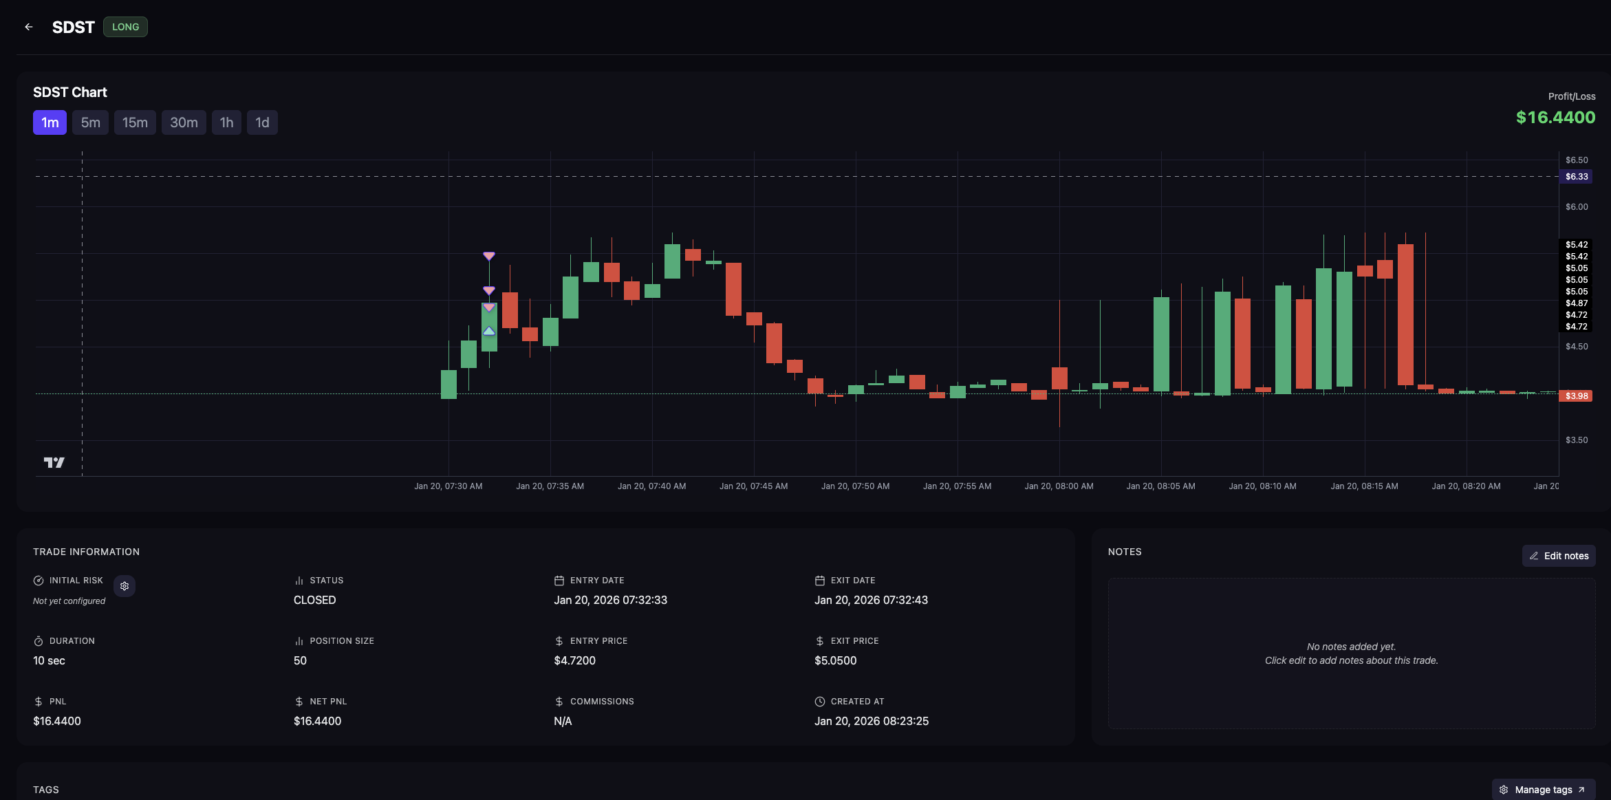
Task: Click the green upward buy marker triangle
Action: [x=489, y=331]
